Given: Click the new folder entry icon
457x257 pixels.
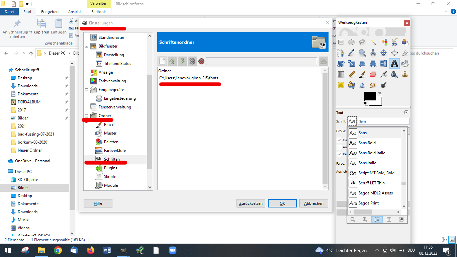Looking at the screenshot, I should coord(162,61).
